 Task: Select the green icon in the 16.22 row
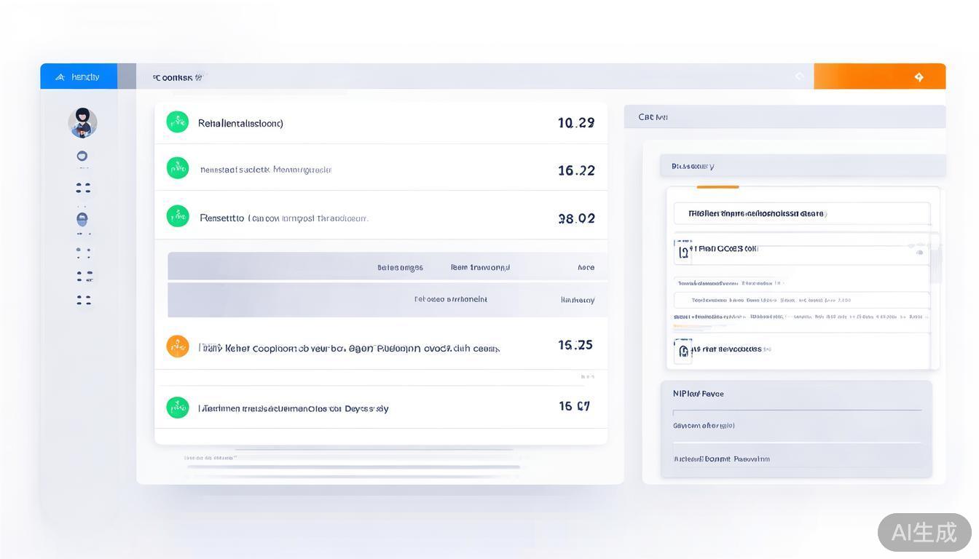(x=177, y=169)
